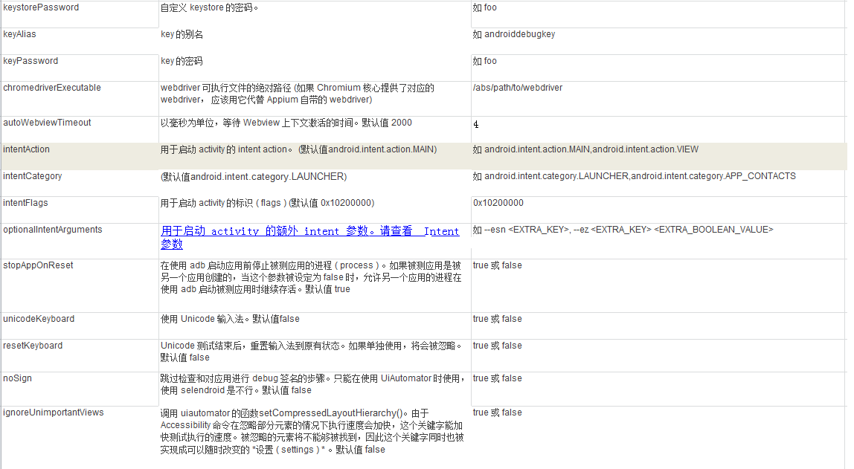Select the stopAppOnReset parameter name
The height and width of the screenshot is (469, 854).
pos(39,265)
